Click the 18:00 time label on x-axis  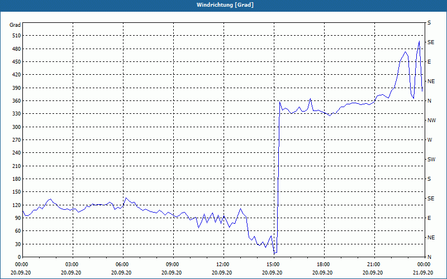tap(324, 264)
